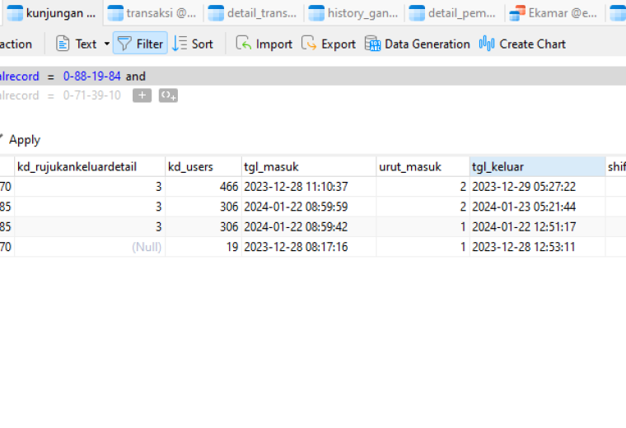This screenshot has width=626, height=428.
Task: Switch to the history_gan... tab
Action: (x=353, y=13)
